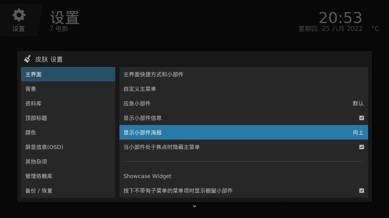Image resolution: width=389 pixels, height=218 pixels.
Task: Open the 颜色 settings category
Action: (68, 133)
